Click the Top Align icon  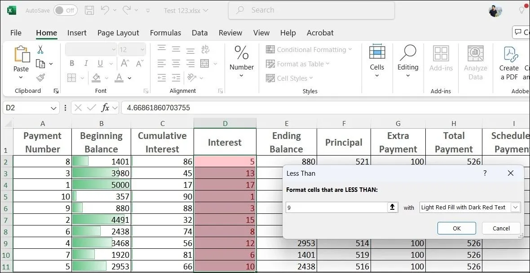click(x=162, y=48)
